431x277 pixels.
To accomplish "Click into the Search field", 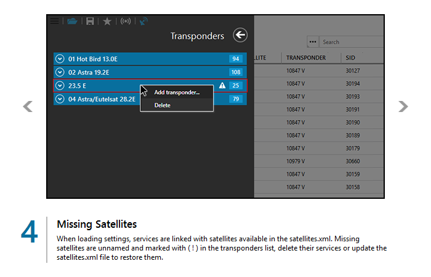I will point(351,42).
